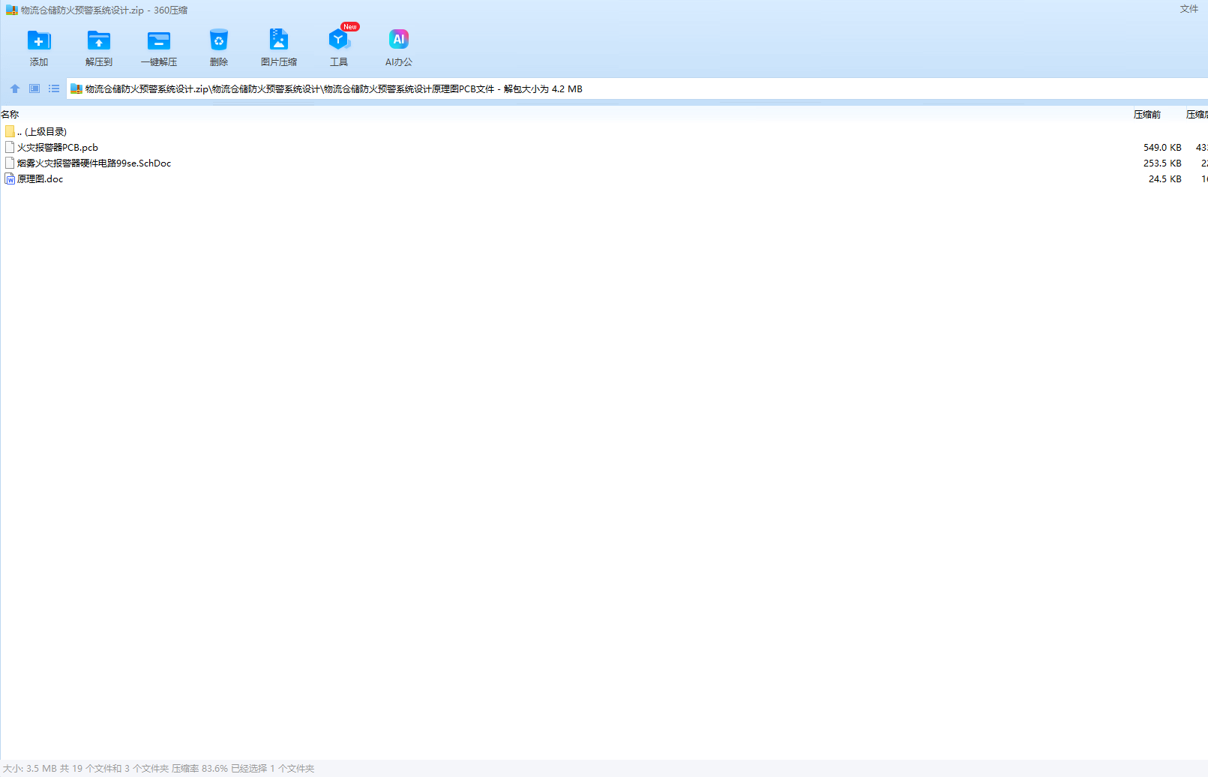1208x777 pixels.
Task: Open the 图片压缩 image compression tool
Action: (278, 41)
